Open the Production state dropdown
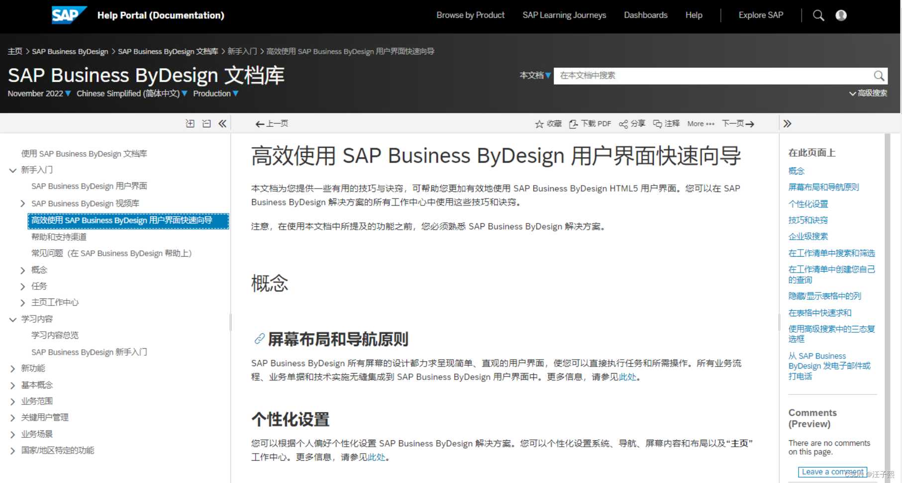This screenshot has height=483, width=902. pos(216,94)
